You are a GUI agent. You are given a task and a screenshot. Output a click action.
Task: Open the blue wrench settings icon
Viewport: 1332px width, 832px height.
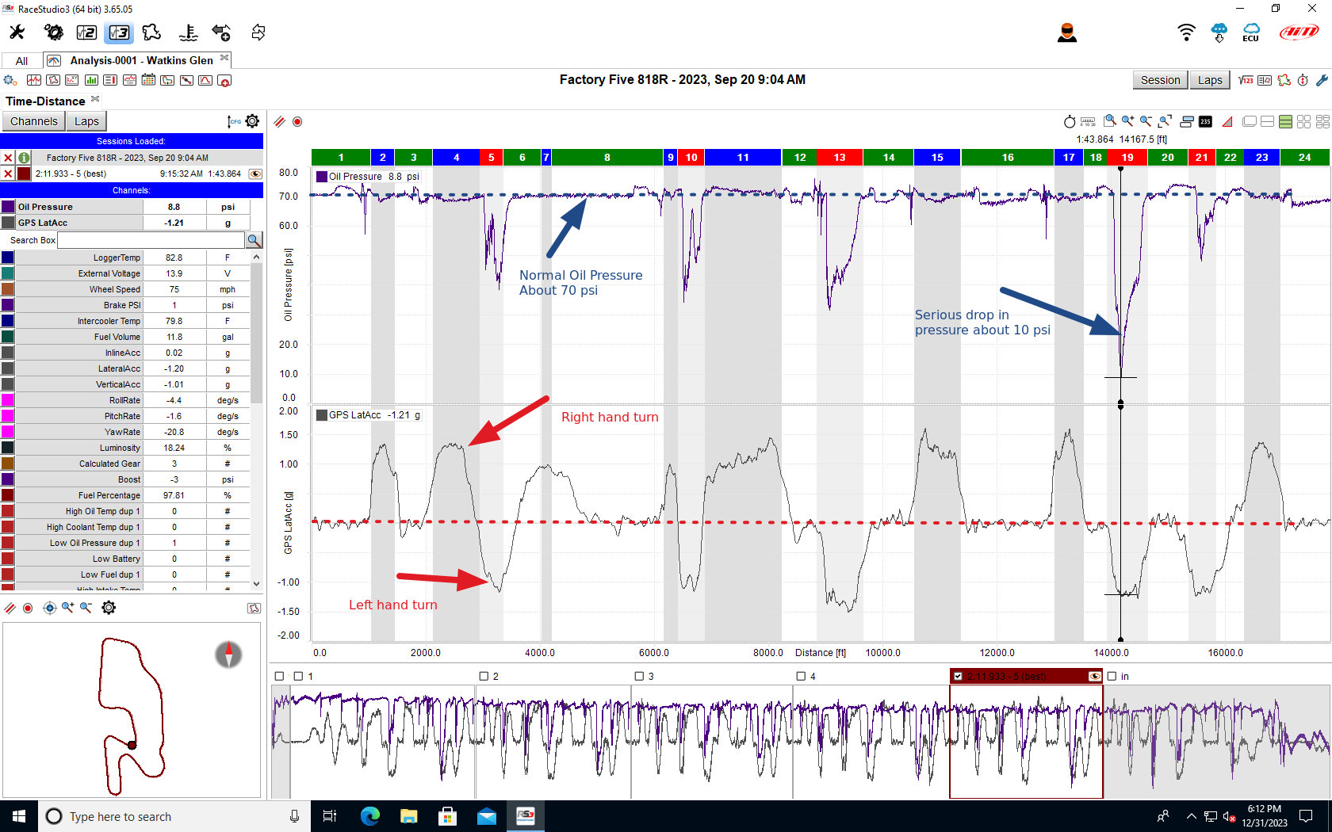[x=1322, y=80]
